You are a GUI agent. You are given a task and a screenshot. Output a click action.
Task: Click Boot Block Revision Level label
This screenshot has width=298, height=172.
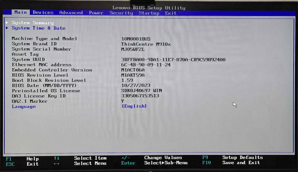click(x=49, y=80)
